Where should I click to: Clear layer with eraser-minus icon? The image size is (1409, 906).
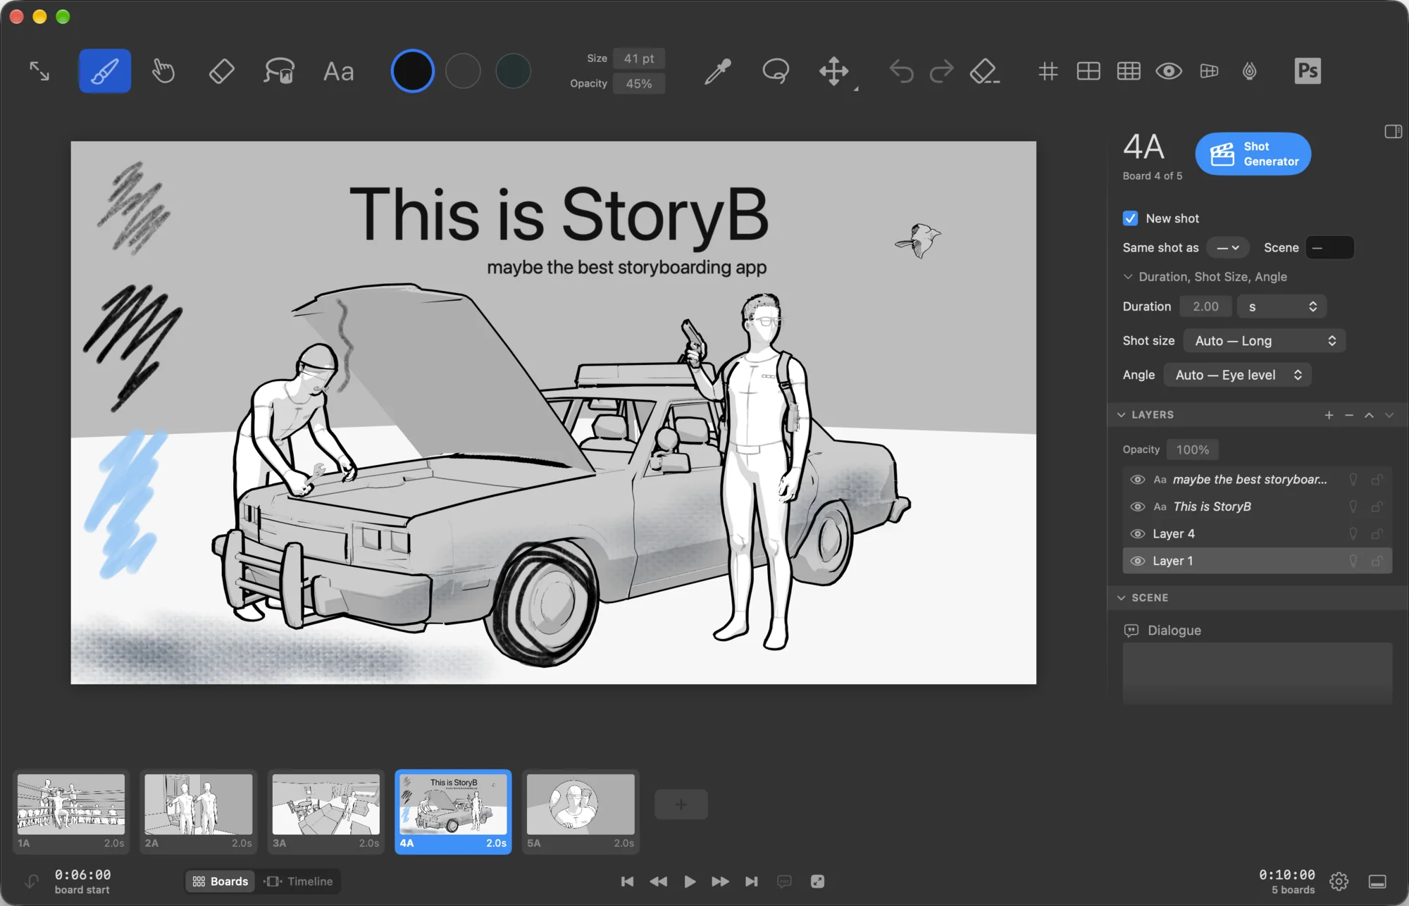point(984,71)
